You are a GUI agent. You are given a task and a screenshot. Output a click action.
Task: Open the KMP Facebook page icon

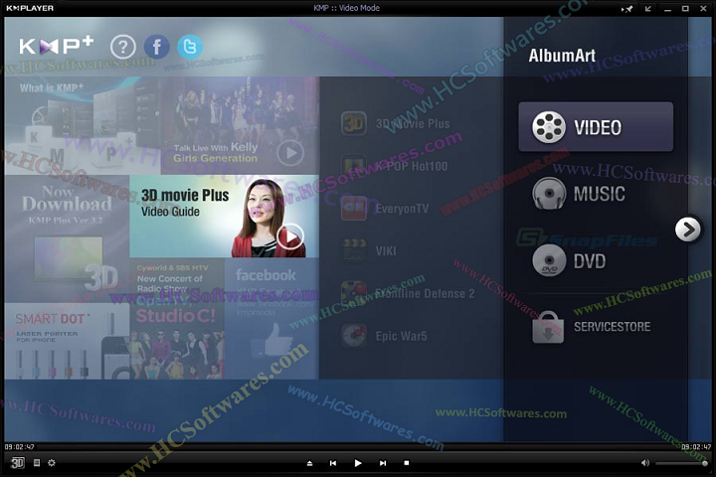coord(157,47)
